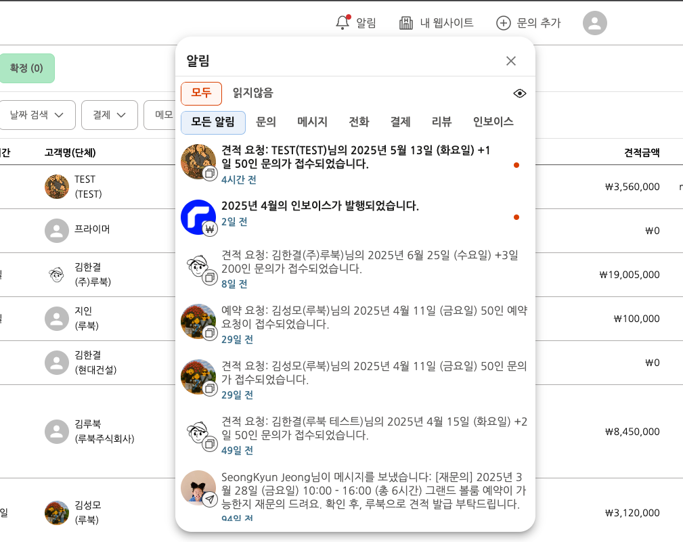This screenshot has width=683, height=542.
Task: Close the 알림 notification panel
Action: pyautogui.click(x=511, y=61)
